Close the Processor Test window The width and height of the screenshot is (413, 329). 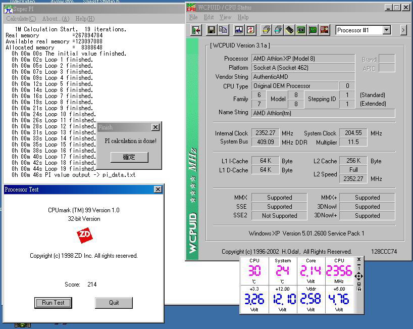[158, 190]
